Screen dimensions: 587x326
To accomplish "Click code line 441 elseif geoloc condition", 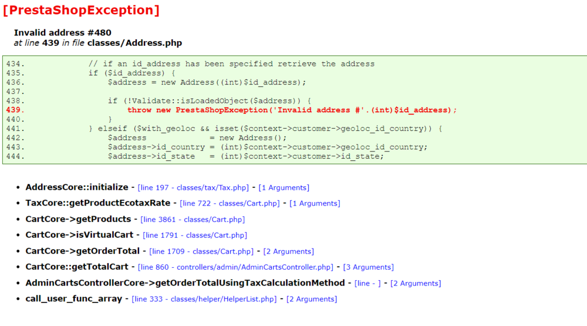I will pyautogui.click(x=265, y=129).
